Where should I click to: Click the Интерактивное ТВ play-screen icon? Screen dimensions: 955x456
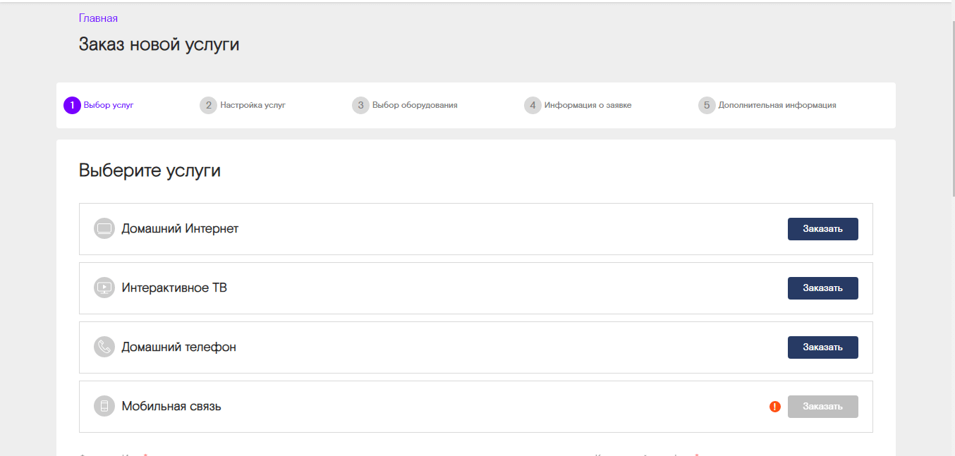[x=104, y=288]
